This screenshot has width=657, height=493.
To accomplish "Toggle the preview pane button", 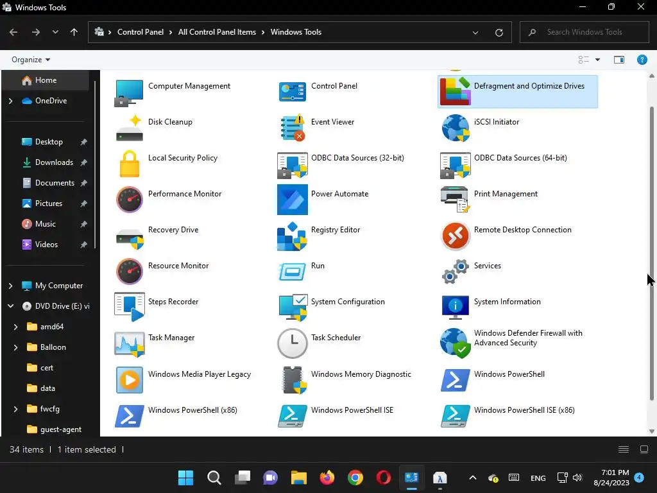I will tap(619, 60).
